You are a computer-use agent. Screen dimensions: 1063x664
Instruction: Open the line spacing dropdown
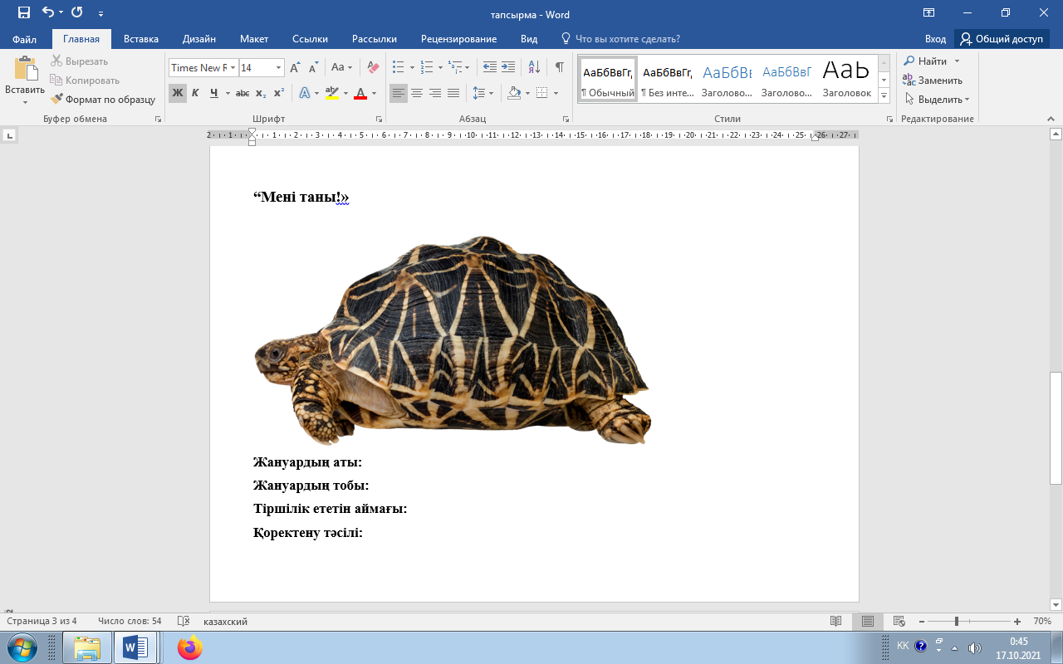[483, 93]
